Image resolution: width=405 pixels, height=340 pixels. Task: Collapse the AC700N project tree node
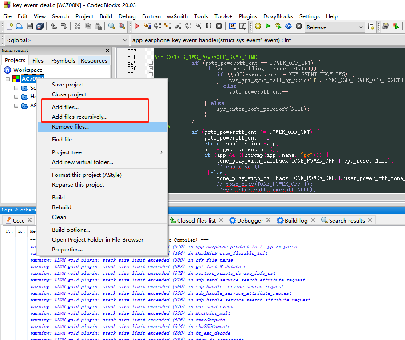pyautogui.click(x=8, y=78)
